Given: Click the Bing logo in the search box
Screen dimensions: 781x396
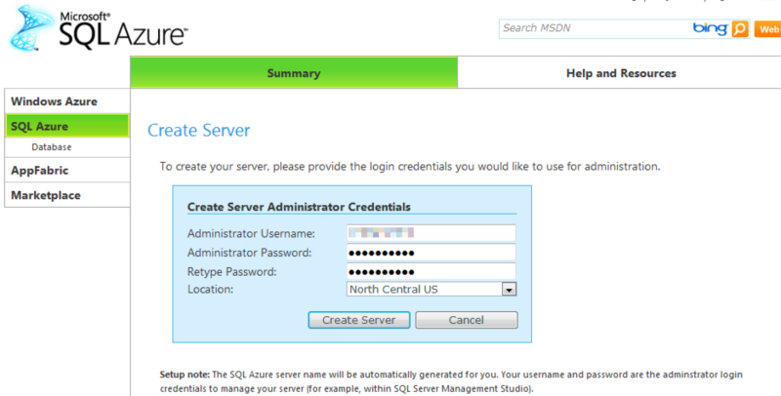Looking at the screenshot, I should point(710,28).
